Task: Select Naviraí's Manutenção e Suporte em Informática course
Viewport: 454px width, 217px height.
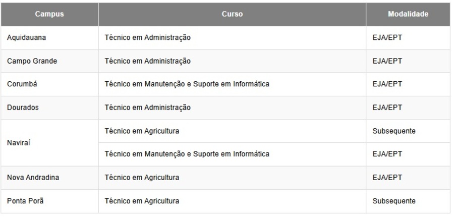Action: pos(186,153)
